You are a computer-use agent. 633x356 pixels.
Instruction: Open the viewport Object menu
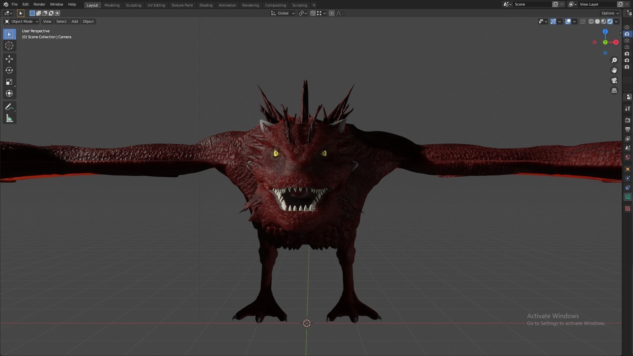tap(88, 21)
